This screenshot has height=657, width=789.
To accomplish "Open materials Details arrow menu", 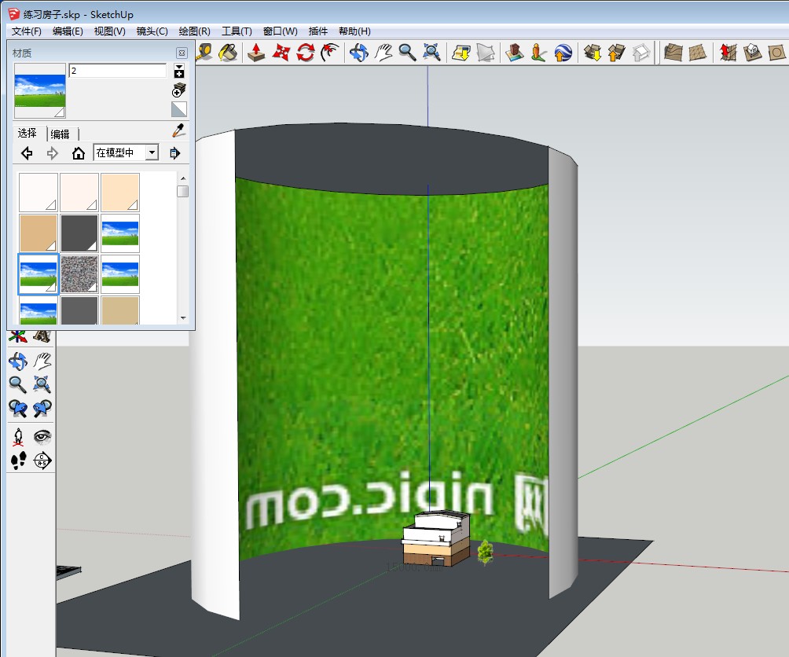I will point(174,153).
